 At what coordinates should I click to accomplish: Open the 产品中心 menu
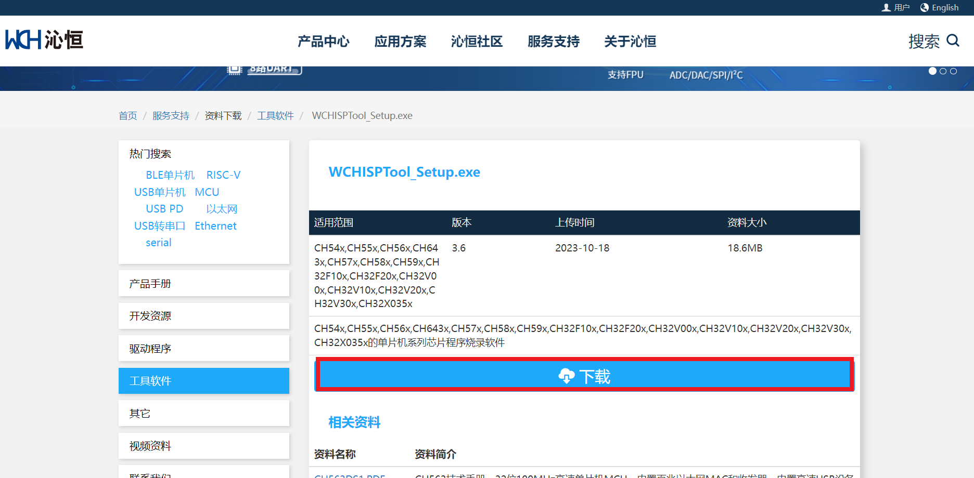[324, 41]
